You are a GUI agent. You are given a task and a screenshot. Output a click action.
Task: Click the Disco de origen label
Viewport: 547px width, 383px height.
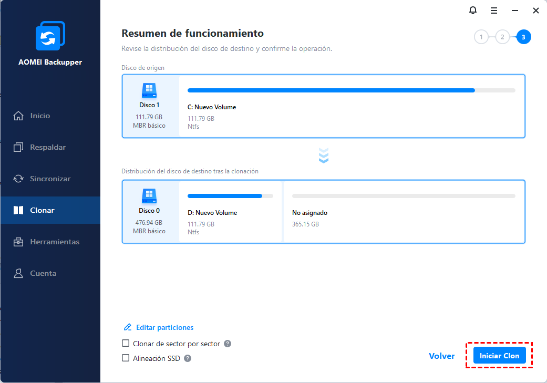coord(143,68)
